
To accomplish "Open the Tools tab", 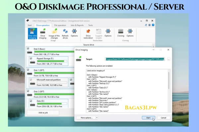I will point(91,25).
